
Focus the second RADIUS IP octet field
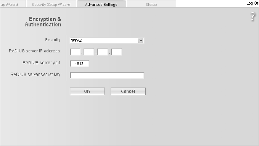point(89,52)
